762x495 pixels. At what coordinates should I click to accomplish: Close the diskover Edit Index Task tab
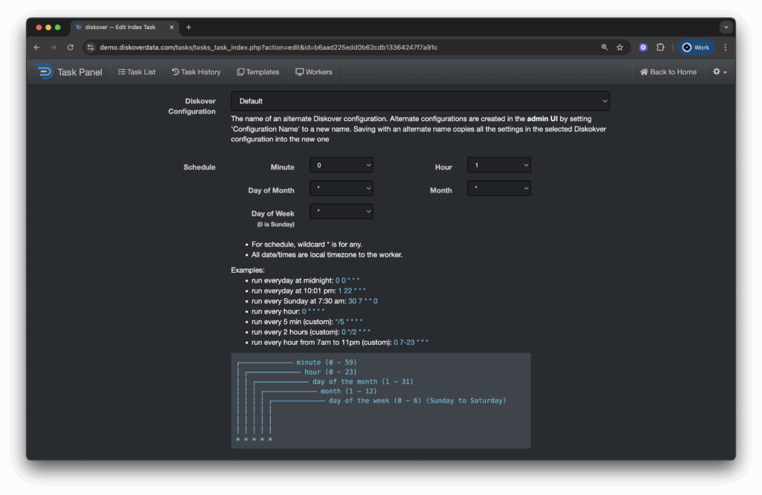click(x=172, y=27)
